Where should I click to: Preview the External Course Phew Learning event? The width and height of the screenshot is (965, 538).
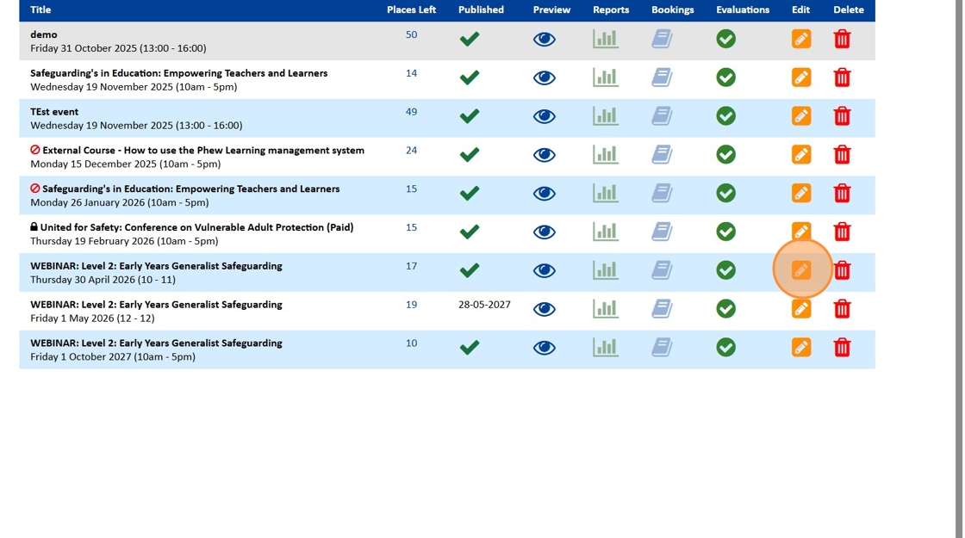(544, 155)
